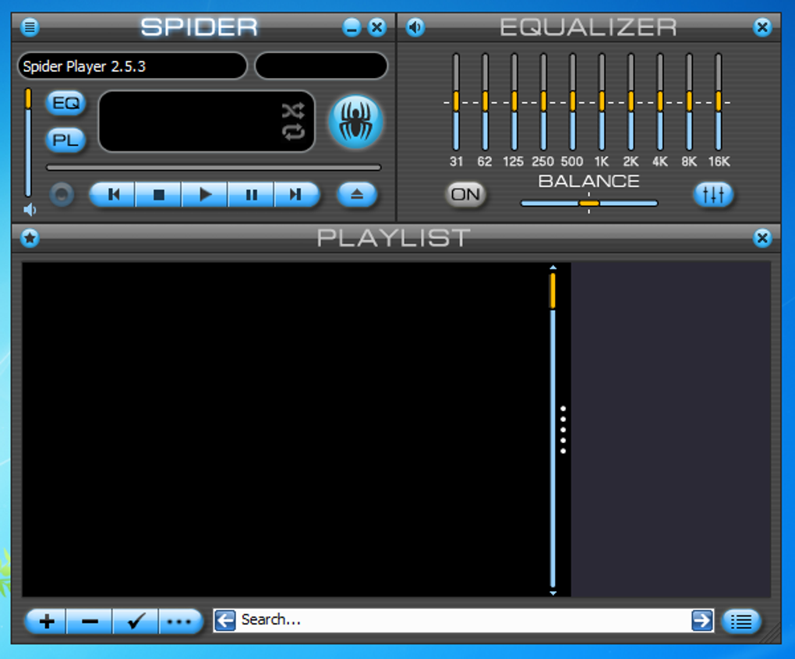Viewport: 795px width, 659px height.
Task: Click the speaker icon in Equalizer header
Action: 415,27
